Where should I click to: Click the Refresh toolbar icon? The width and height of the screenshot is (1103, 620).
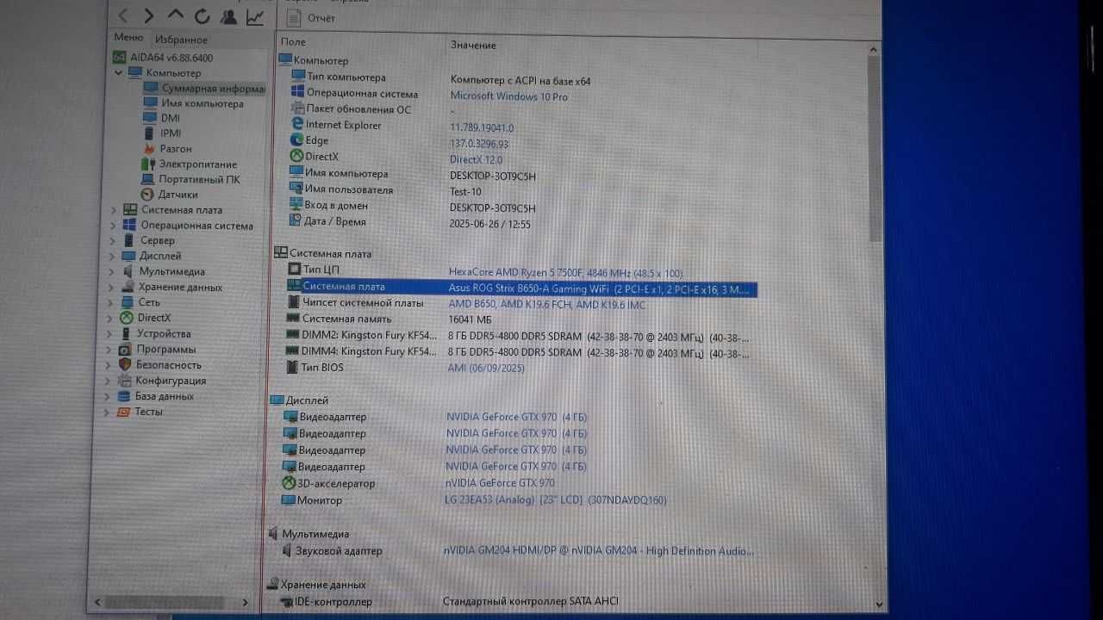click(203, 15)
